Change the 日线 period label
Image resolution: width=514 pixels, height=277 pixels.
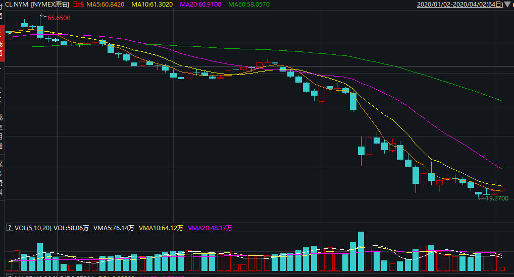point(78,5)
